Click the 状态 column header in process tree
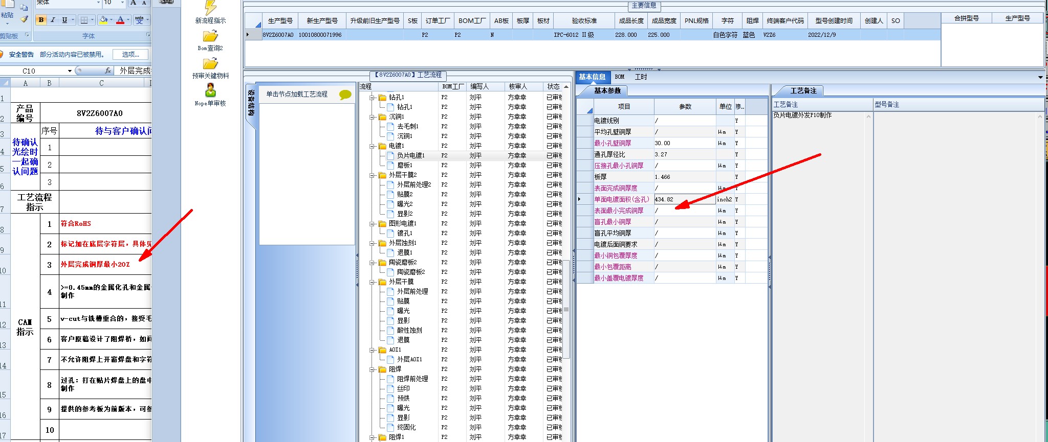Screen dimensions: 1048x442 (553, 86)
